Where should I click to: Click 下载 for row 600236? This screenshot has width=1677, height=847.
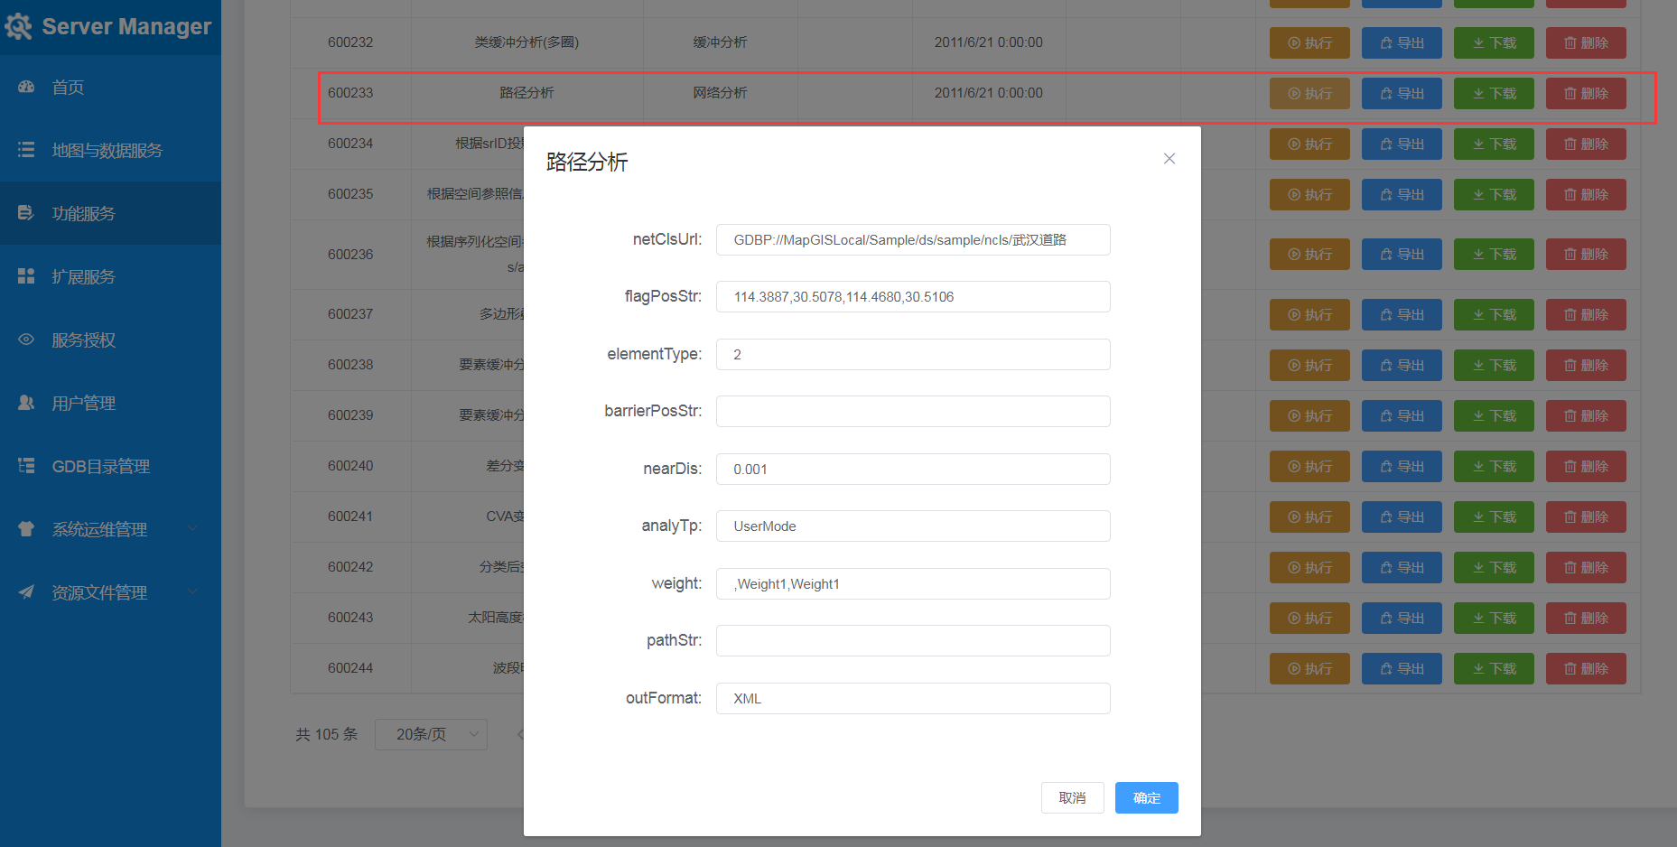pyautogui.click(x=1494, y=255)
